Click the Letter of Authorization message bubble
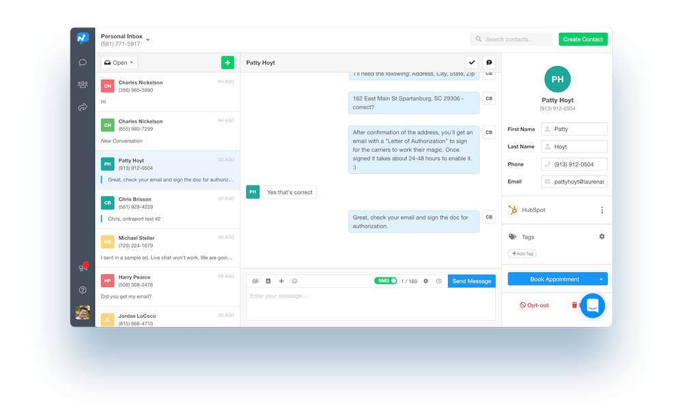 click(414, 150)
